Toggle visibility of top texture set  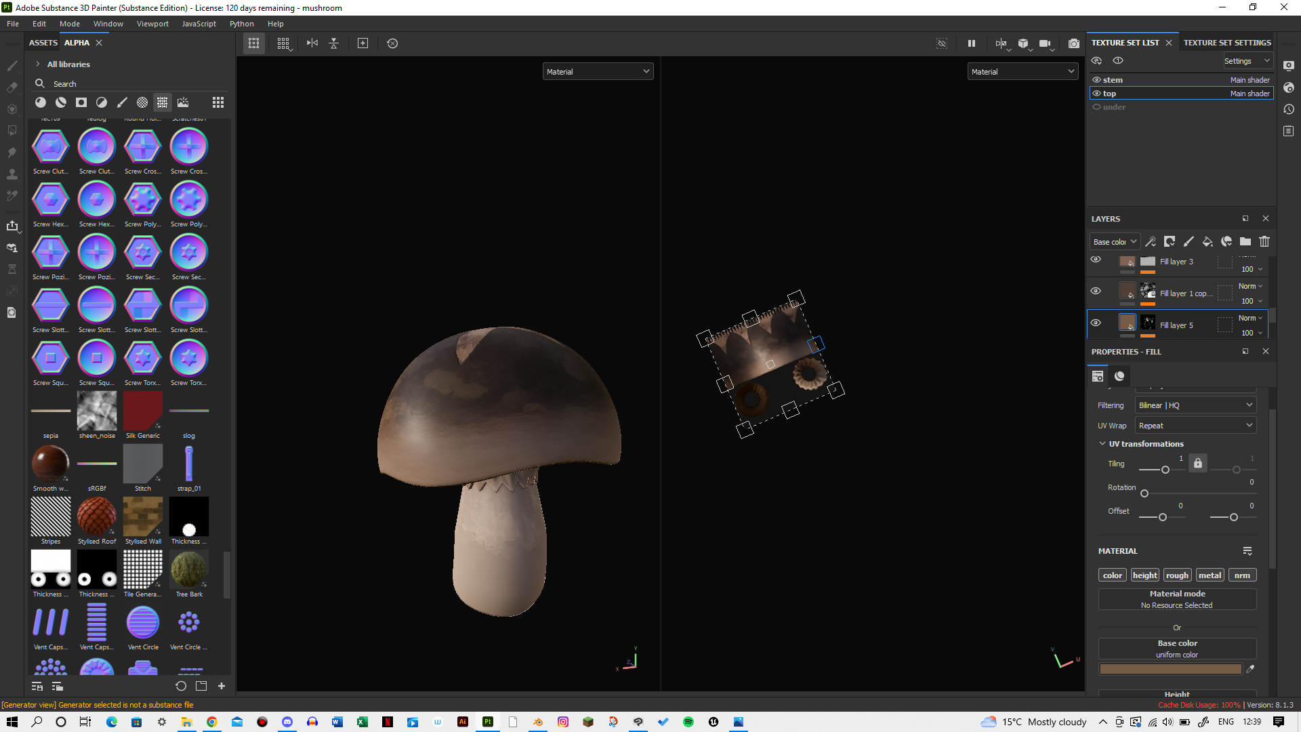pos(1096,94)
